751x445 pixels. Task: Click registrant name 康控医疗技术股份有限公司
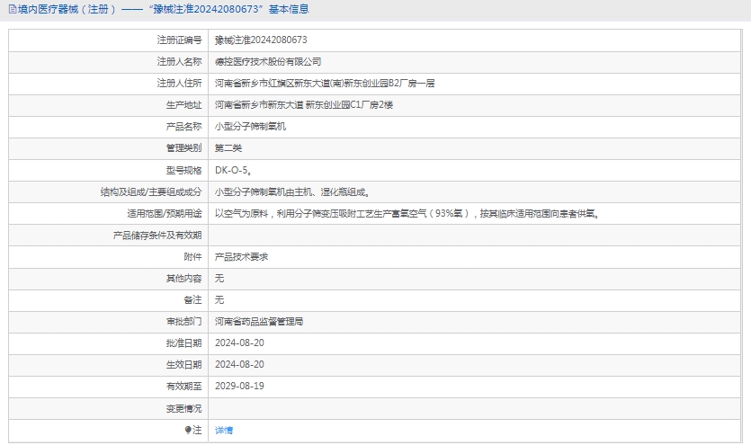coord(268,62)
